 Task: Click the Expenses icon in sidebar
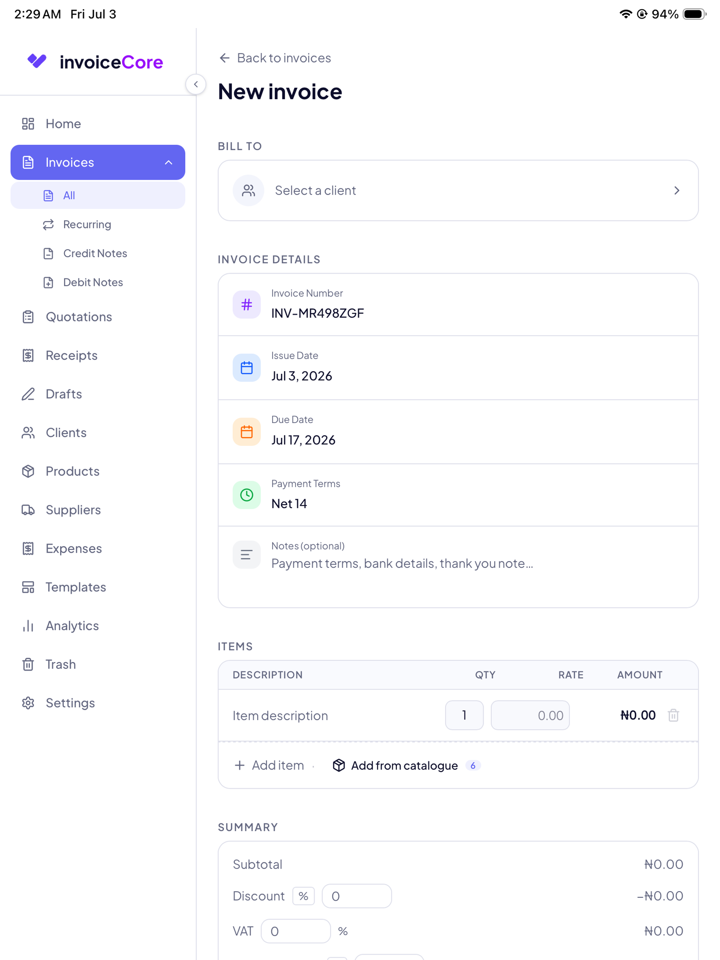[x=28, y=549]
